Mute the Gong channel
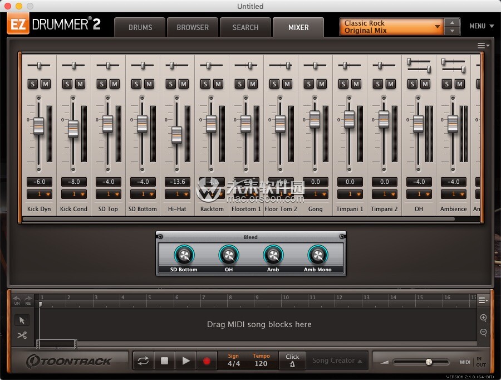 click(322, 84)
